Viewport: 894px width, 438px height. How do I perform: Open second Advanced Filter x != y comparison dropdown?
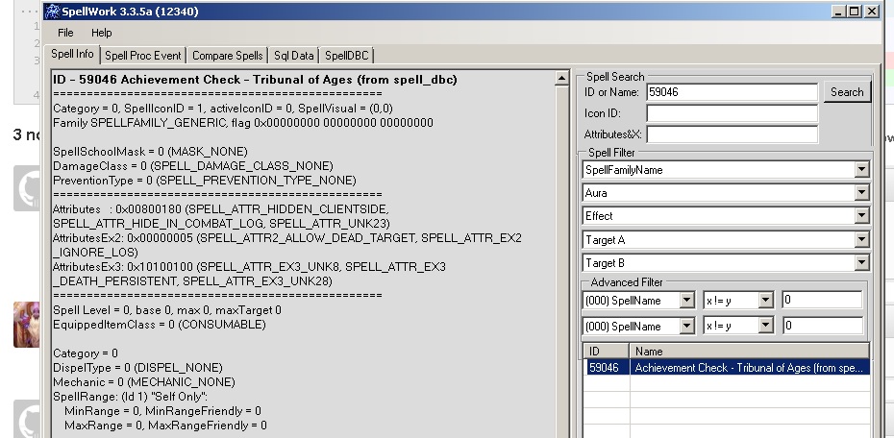click(766, 326)
